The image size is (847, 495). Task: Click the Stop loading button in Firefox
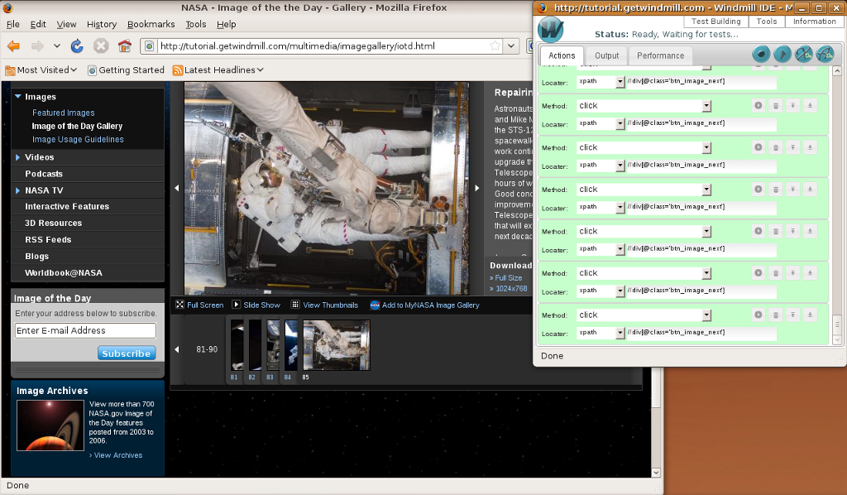tap(101, 46)
